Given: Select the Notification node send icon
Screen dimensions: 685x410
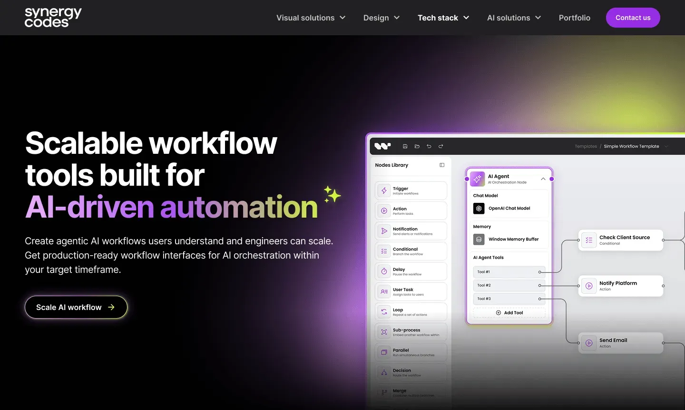Looking at the screenshot, I should (384, 231).
